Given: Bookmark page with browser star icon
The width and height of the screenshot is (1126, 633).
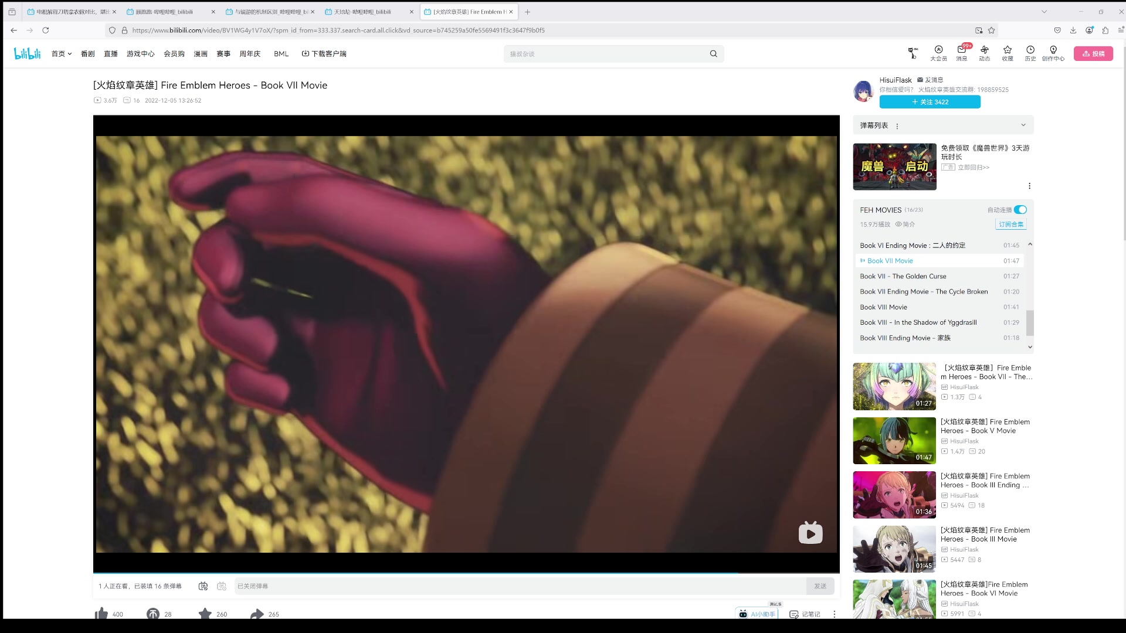Looking at the screenshot, I should tap(992, 30).
